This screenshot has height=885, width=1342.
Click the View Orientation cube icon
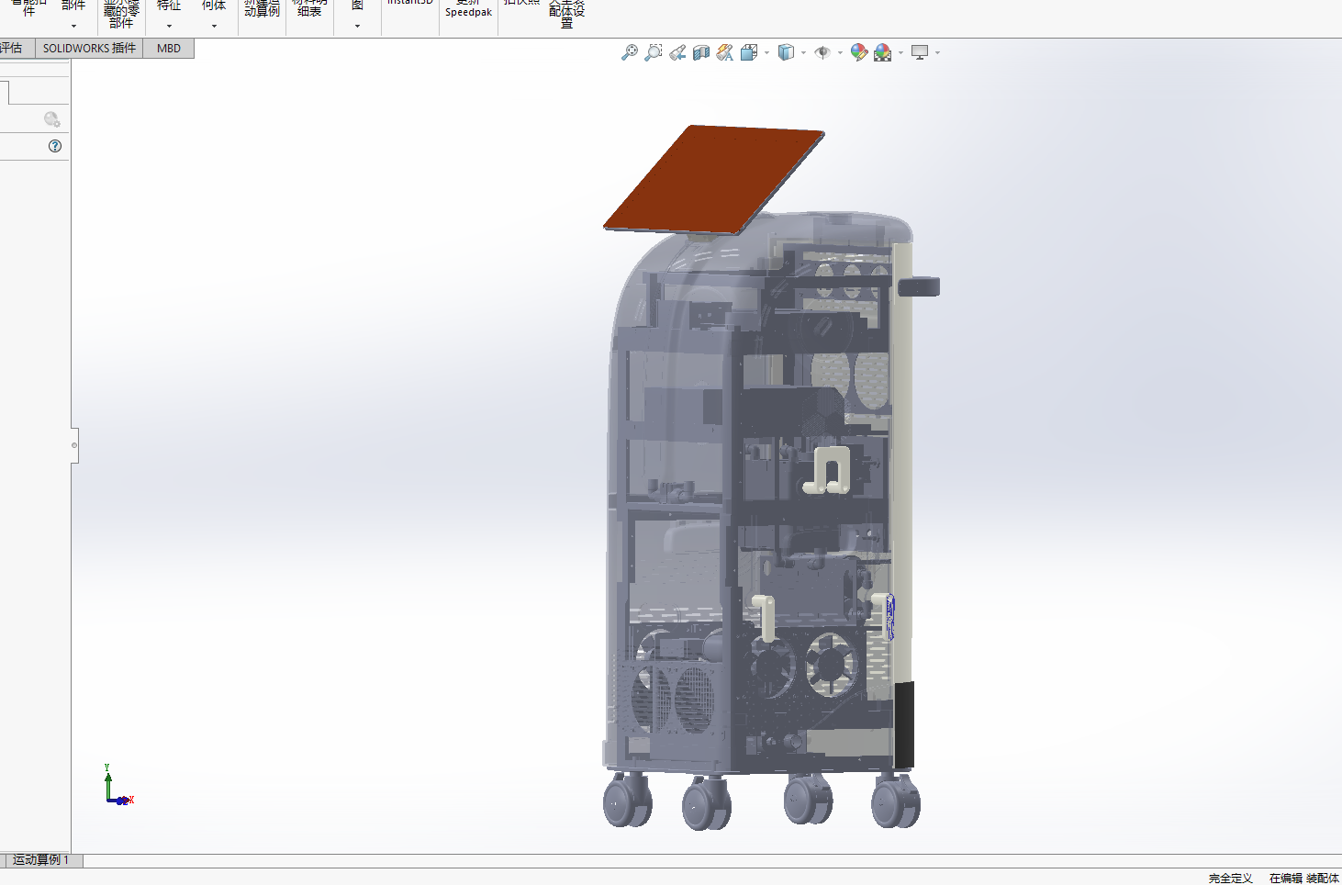tap(749, 52)
